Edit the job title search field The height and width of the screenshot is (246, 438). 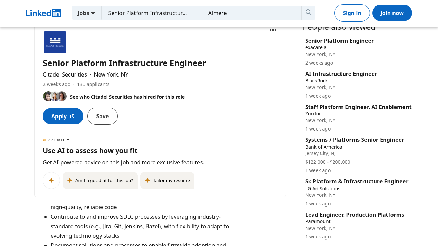(x=152, y=13)
